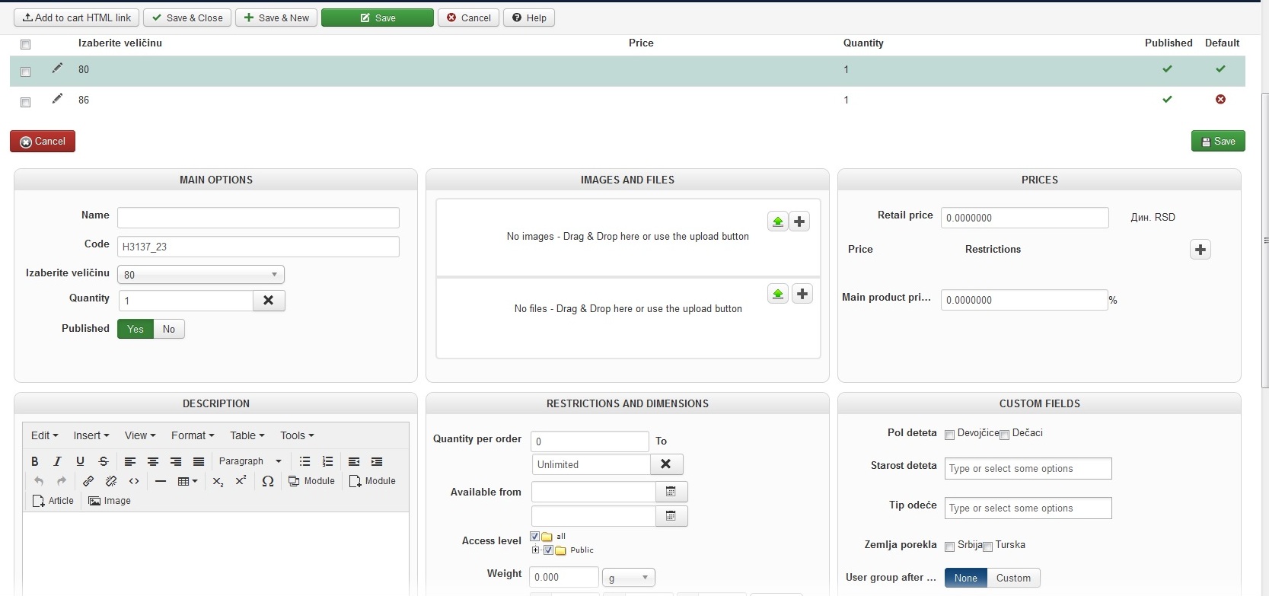Clear the Quantity field with X button
The height and width of the screenshot is (596, 1269).
269,301
